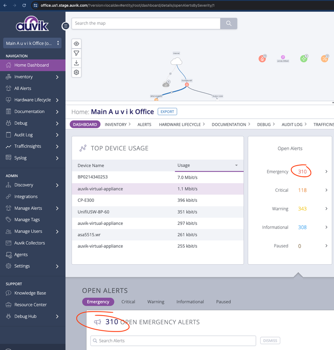Open Critical alerts count 118
The width and height of the screenshot is (334, 350).
[x=302, y=190]
